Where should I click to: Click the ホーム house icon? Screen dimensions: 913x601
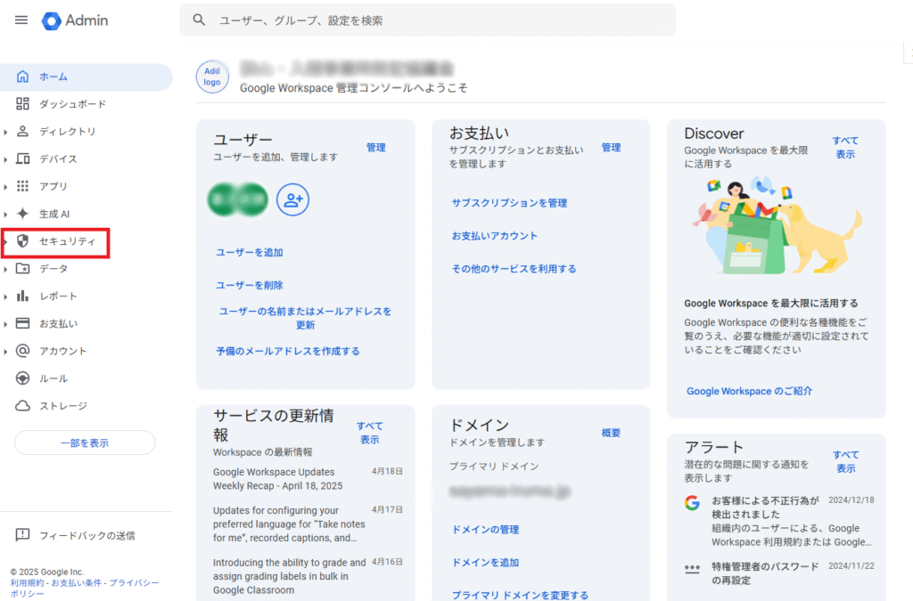pos(22,77)
